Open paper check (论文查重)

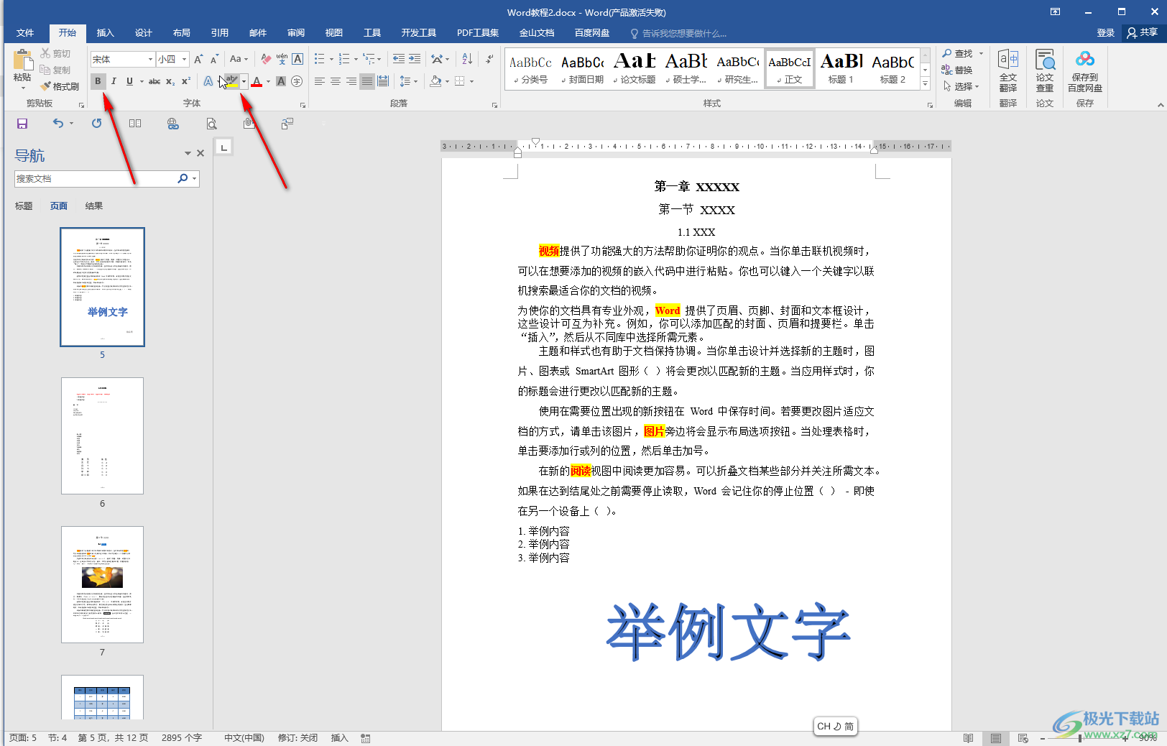tap(1045, 70)
